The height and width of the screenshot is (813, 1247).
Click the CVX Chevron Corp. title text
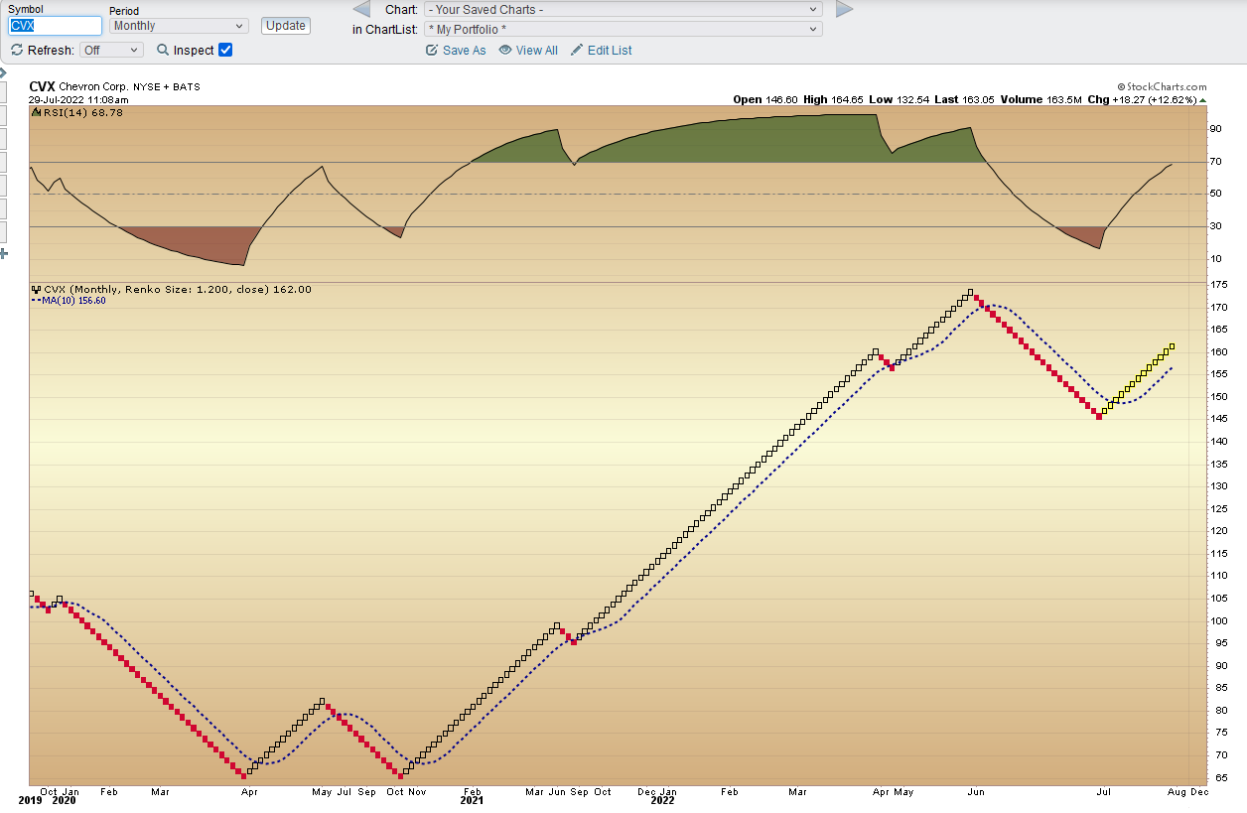(78, 87)
